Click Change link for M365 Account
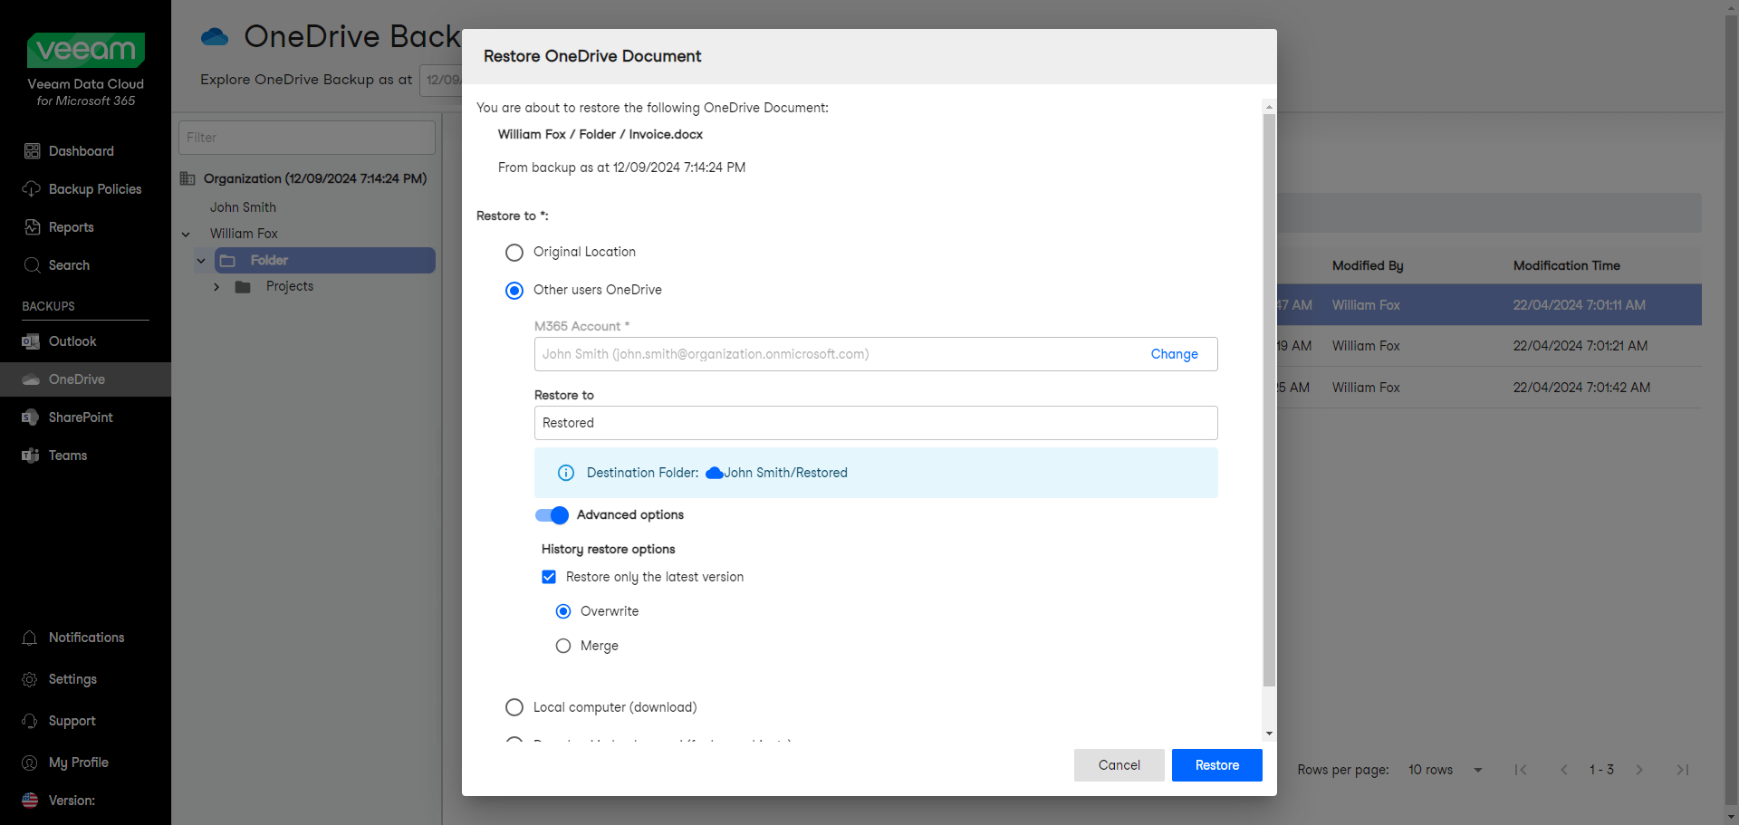The image size is (1739, 825). point(1174,354)
